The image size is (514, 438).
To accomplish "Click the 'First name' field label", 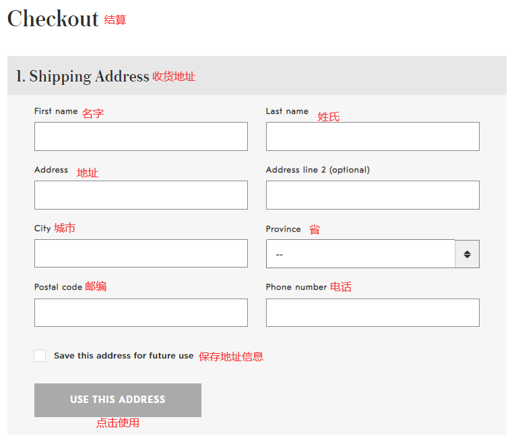I will point(56,111).
